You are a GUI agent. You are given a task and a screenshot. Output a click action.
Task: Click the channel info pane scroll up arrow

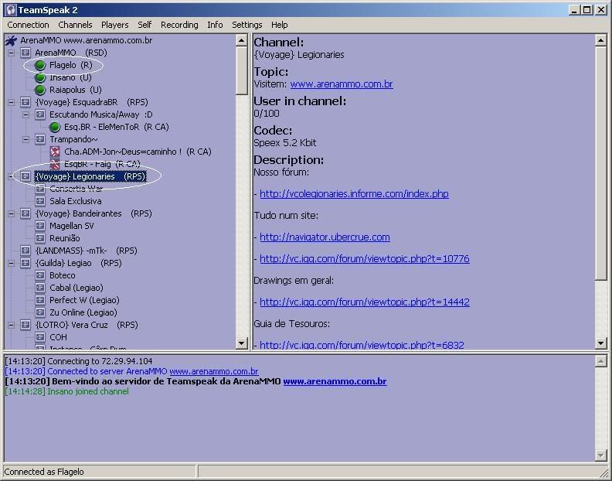pyautogui.click(x=600, y=40)
